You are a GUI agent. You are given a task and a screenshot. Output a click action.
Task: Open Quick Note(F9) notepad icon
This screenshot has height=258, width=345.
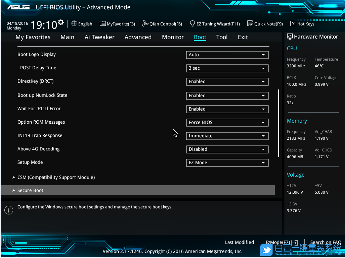click(x=250, y=24)
